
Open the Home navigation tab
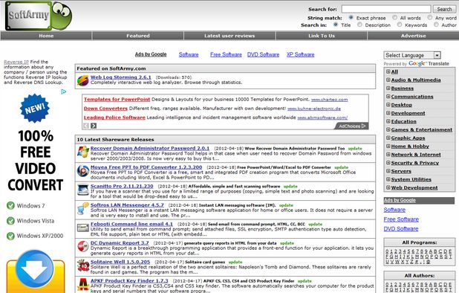46,36
